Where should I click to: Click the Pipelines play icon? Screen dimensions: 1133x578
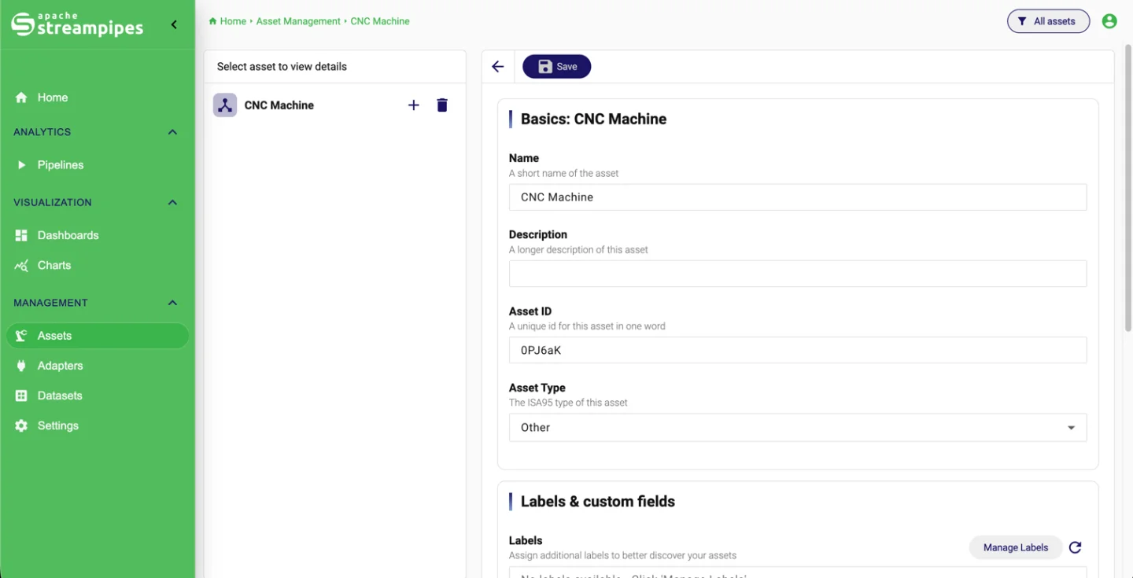pos(21,165)
